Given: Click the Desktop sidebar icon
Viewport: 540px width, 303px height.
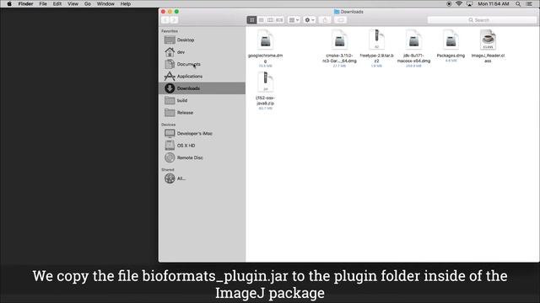Looking at the screenshot, I should pyautogui.click(x=170, y=40).
